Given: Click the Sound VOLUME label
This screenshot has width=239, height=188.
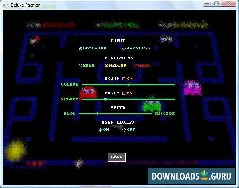Looking at the screenshot, I should (x=70, y=85).
